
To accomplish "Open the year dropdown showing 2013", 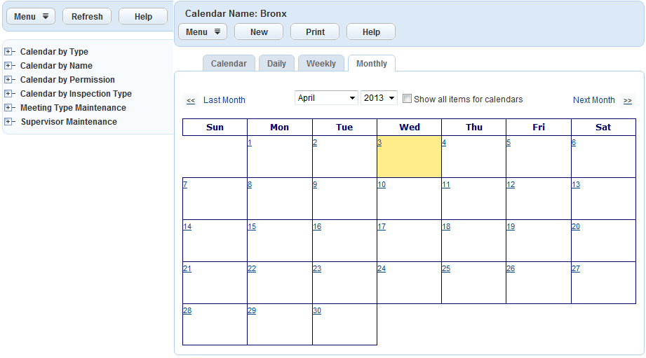I will pos(379,98).
